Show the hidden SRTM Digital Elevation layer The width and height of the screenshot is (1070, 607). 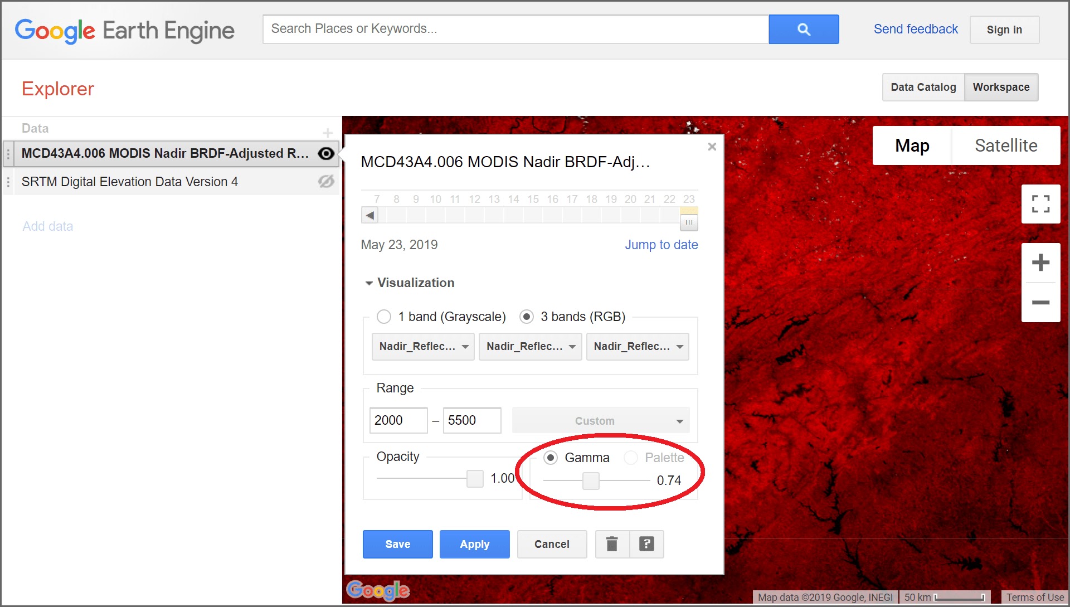[x=327, y=182]
